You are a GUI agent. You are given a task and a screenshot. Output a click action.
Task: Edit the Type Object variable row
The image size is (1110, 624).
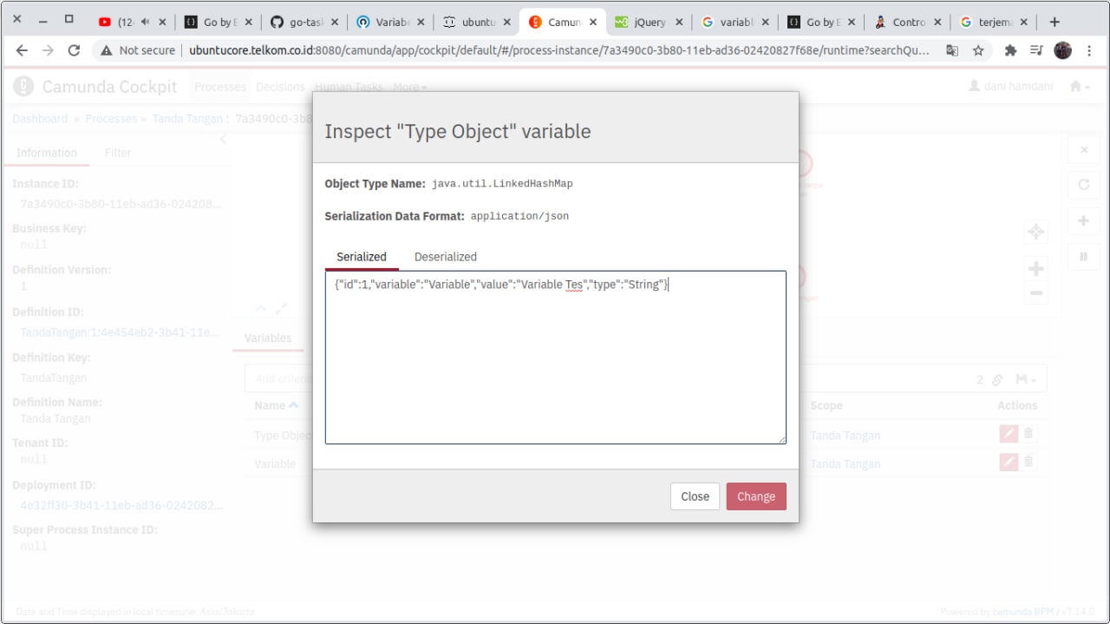click(x=1008, y=434)
